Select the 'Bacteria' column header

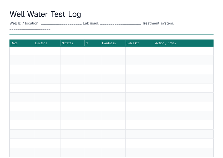point(47,43)
